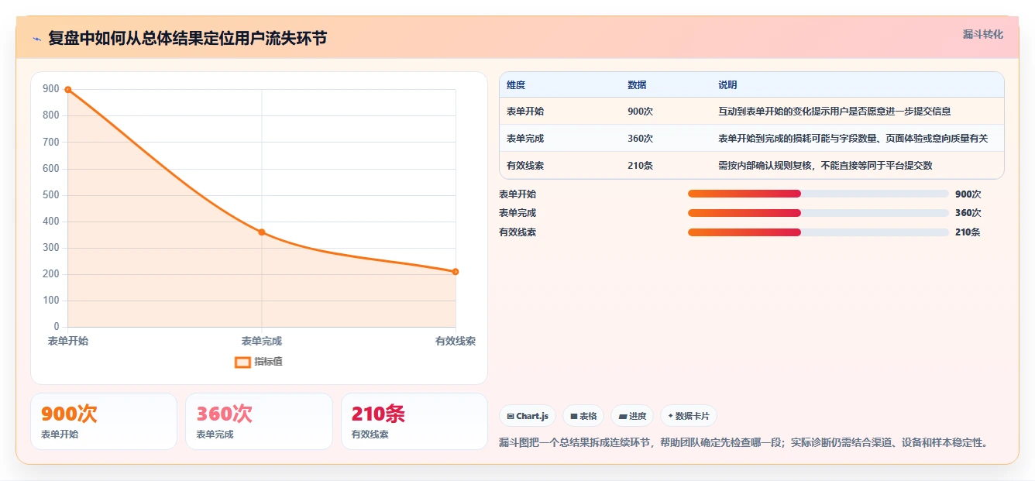Click the 有效线索 data point on the line
The height and width of the screenshot is (481, 1035).
[x=456, y=272]
